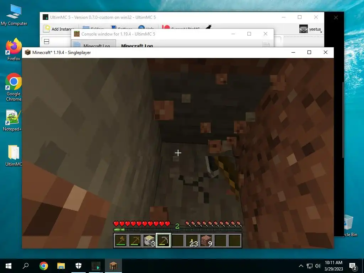364x273 pixels.
Task: Open the yeetus account dropdown in UltimMC
Action: point(311,29)
